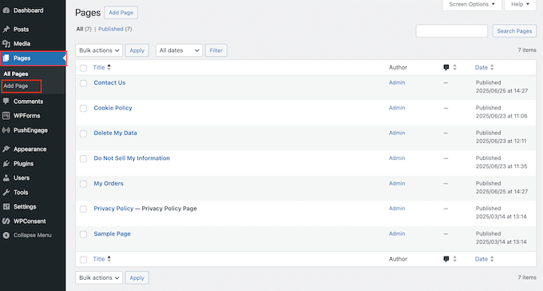Click the bottom Apply button
The height and width of the screenshot is (291, 543).
[x=137, y=278]
